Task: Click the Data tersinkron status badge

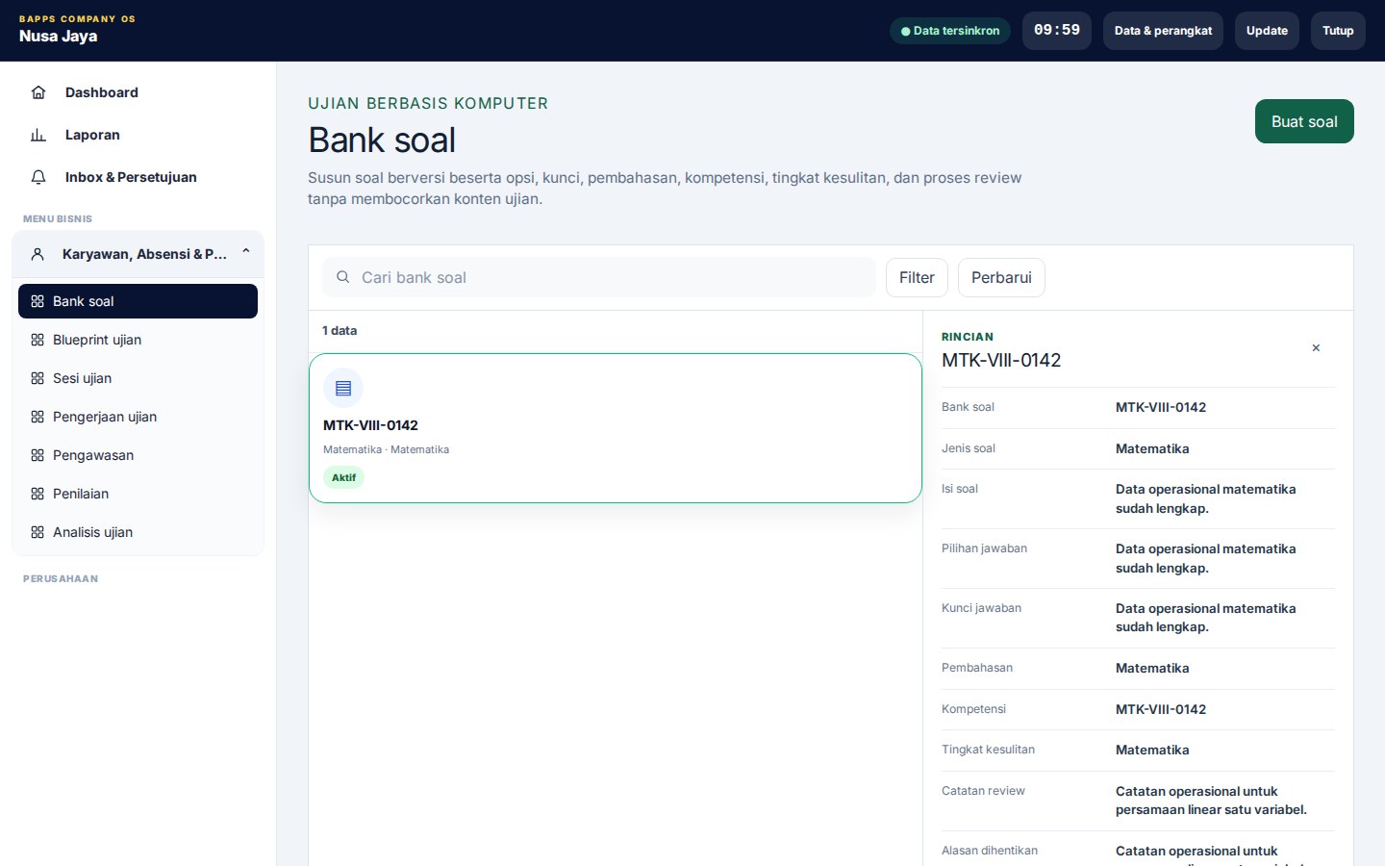Action: click(950, 31)
